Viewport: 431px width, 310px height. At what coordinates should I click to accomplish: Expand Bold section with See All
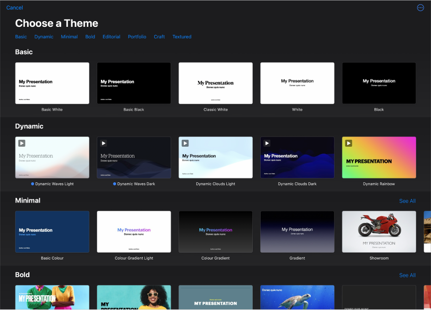(407, 275)
